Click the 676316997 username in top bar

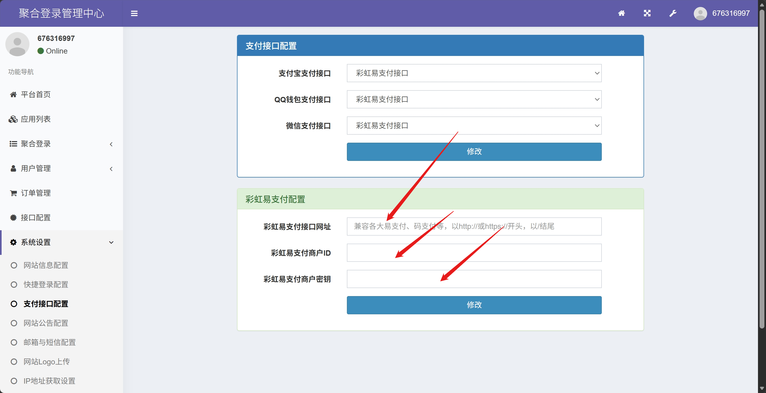[x=731, y=13]
